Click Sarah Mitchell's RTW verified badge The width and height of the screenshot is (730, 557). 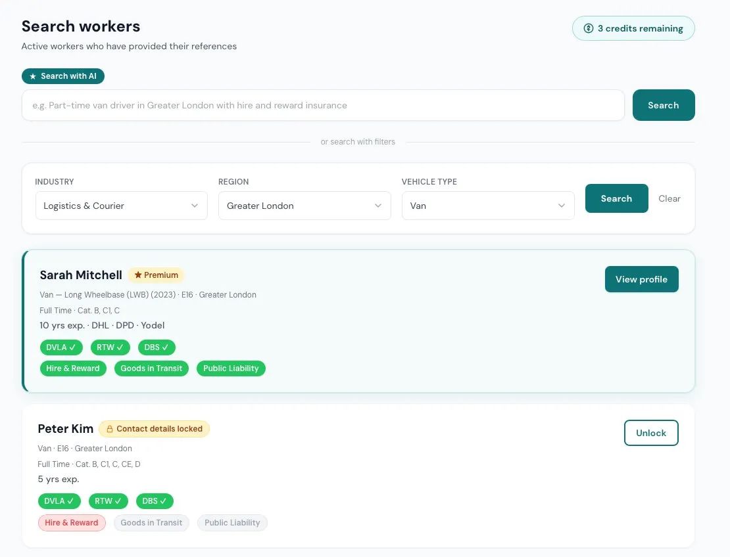pyautogui.click(x=110, y=347)
